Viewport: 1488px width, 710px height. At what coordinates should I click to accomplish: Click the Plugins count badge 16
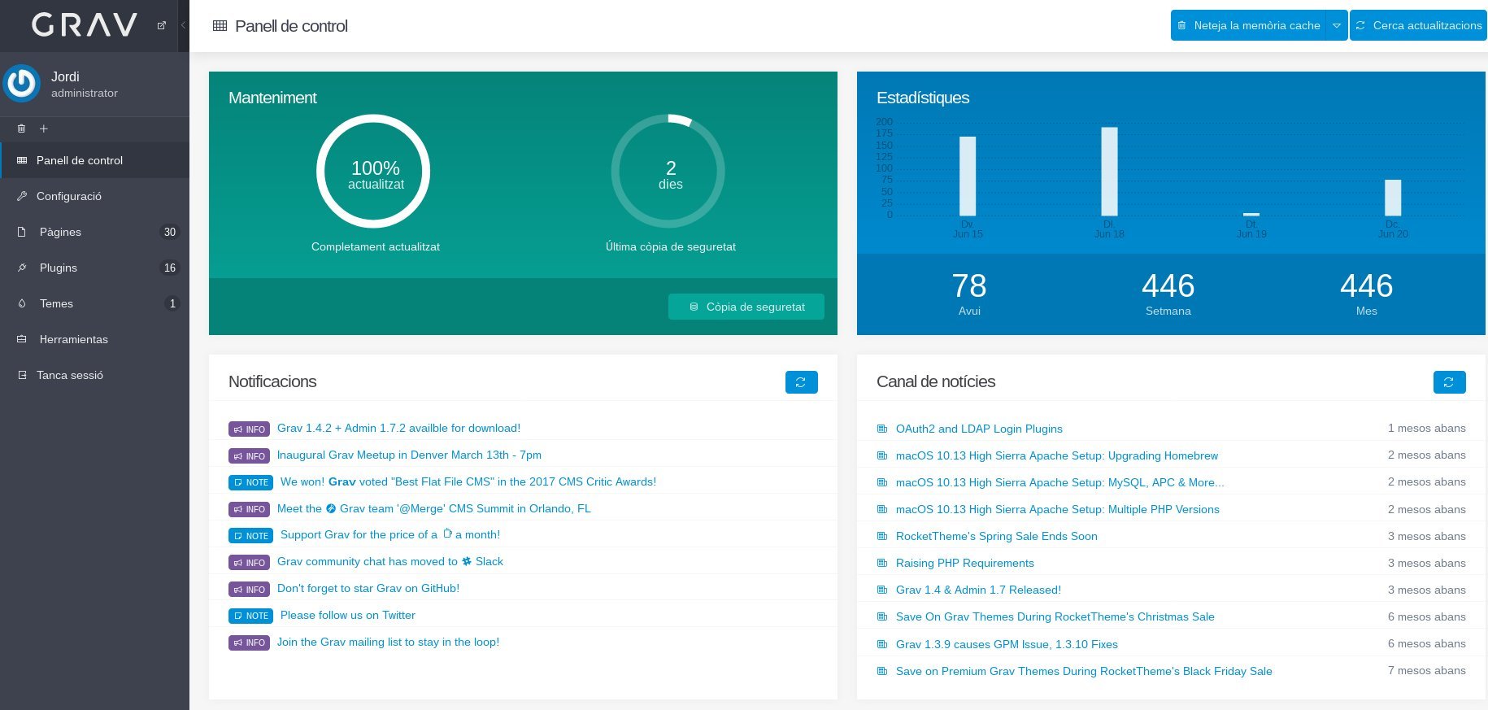[170, 268]
